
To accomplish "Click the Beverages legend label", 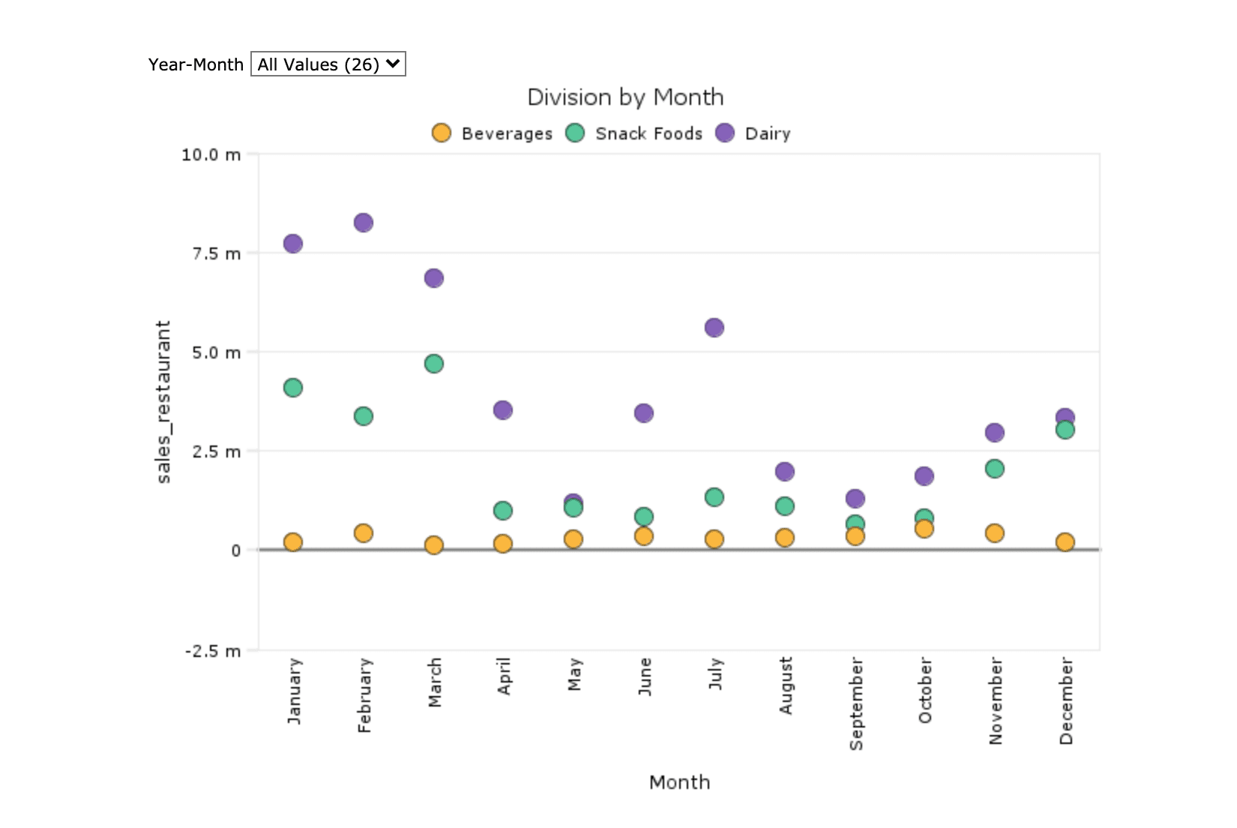I will 507,133.
